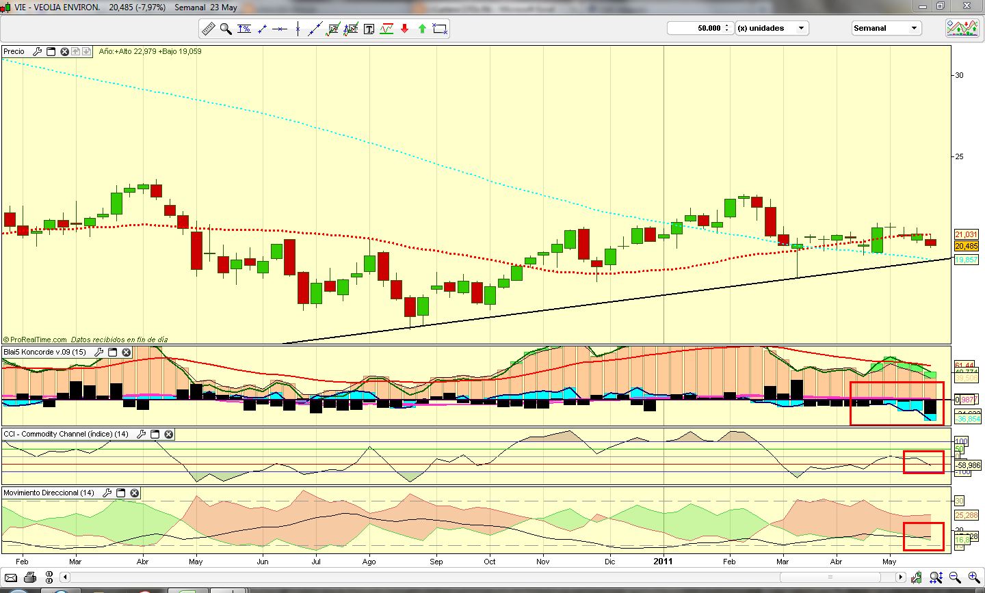985x593 pixels.
Task: Click the 21,031 red price label
Action: [x=967, y=234]
